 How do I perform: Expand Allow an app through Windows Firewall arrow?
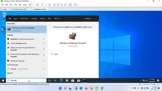(x=44, y=49)
